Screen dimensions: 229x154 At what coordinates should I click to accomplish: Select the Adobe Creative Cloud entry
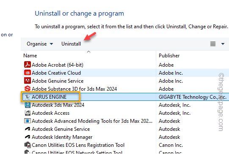56,73
